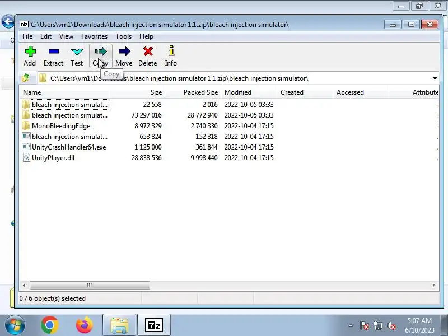Open Firefox from the taskbar

tap(85, 325)
